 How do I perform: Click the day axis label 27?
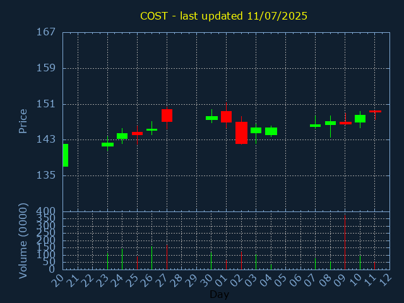(x=161, y=280)
